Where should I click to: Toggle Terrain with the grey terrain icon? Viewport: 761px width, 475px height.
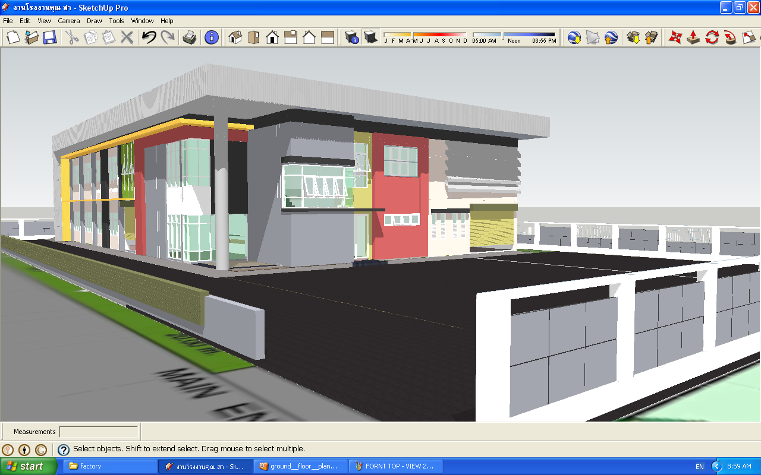click(593, 37)
